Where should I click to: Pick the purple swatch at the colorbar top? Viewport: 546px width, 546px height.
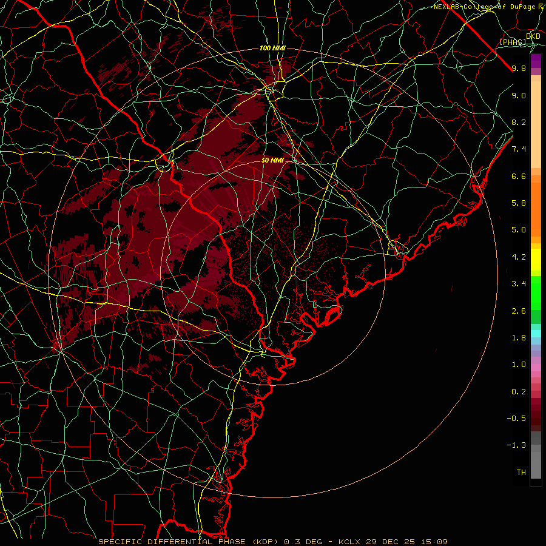pos(536,61)
